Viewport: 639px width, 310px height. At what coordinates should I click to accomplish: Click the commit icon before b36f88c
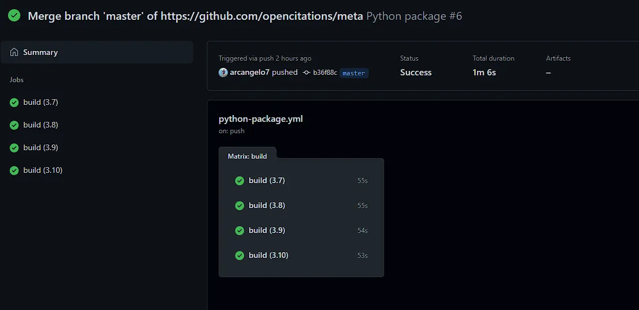[x=306, y=73]
